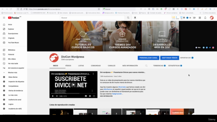This screenshot has height=122, width=217.
Task: Open the YouTube apps grid
Action: click(200, 18)
